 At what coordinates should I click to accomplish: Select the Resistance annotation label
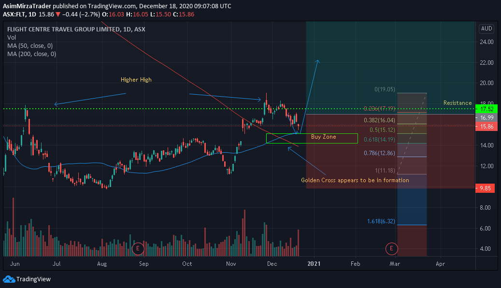458,103
